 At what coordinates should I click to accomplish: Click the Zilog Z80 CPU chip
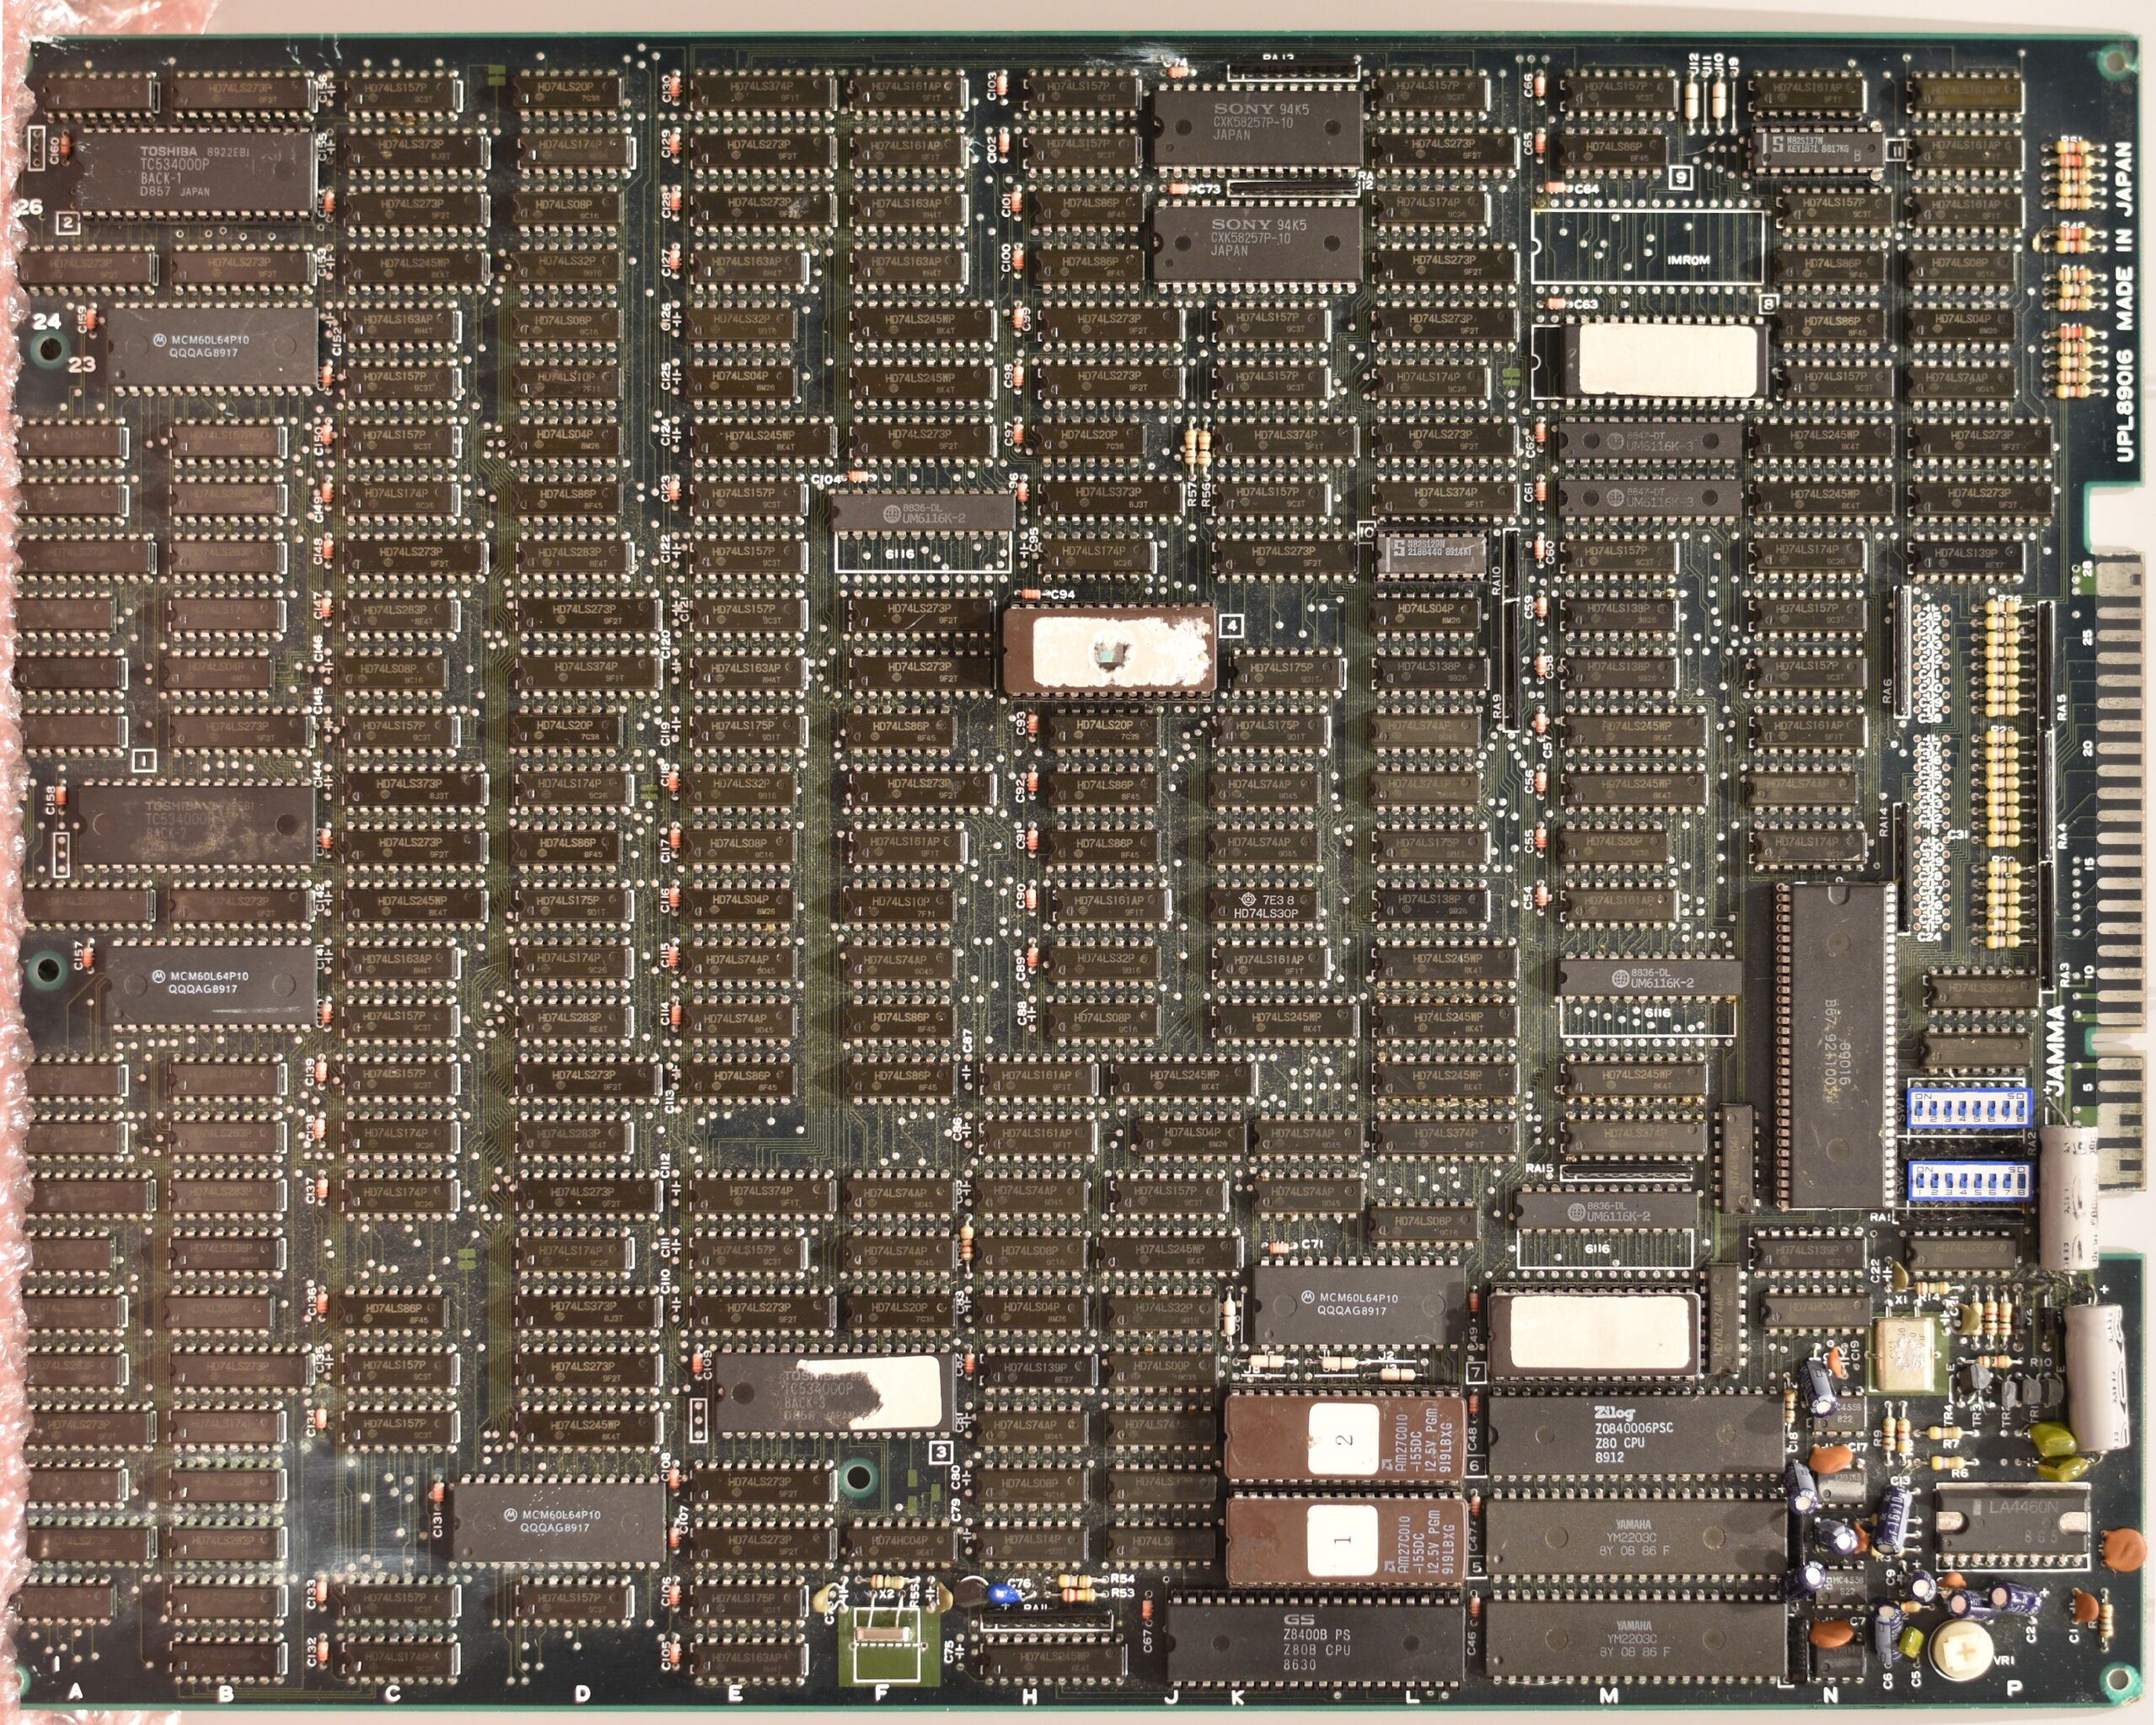1635,1436
